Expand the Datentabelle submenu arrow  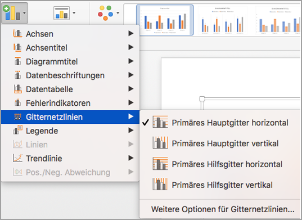[131, 89]
